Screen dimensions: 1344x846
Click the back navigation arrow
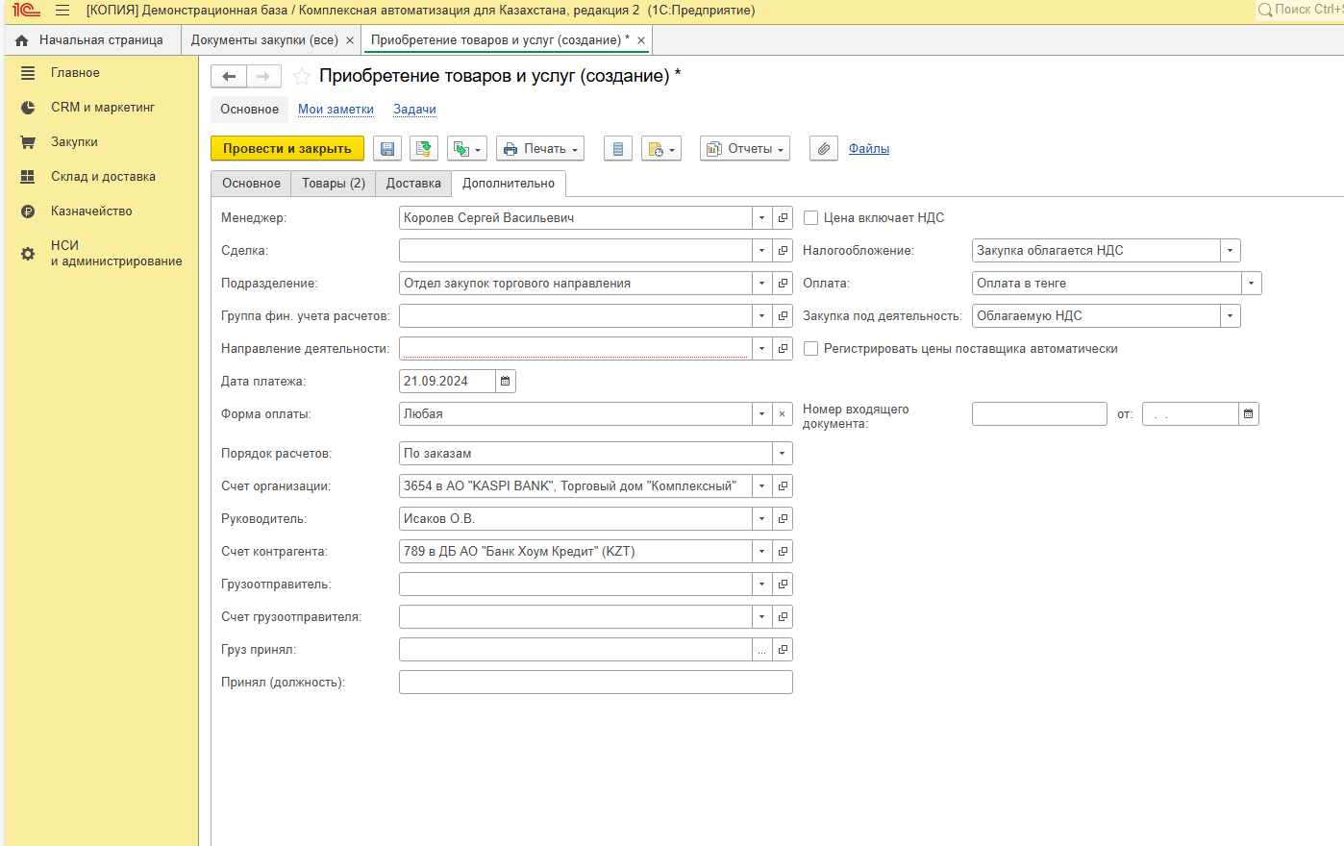tap(229, 77)
